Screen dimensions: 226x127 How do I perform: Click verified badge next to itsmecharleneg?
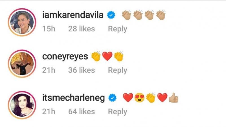(112, 98)
